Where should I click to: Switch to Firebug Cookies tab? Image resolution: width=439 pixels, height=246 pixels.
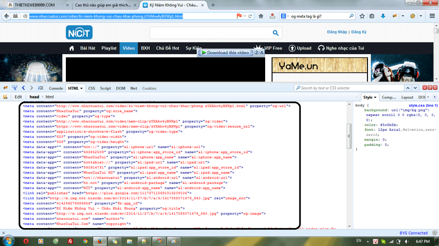coord(149,88)
